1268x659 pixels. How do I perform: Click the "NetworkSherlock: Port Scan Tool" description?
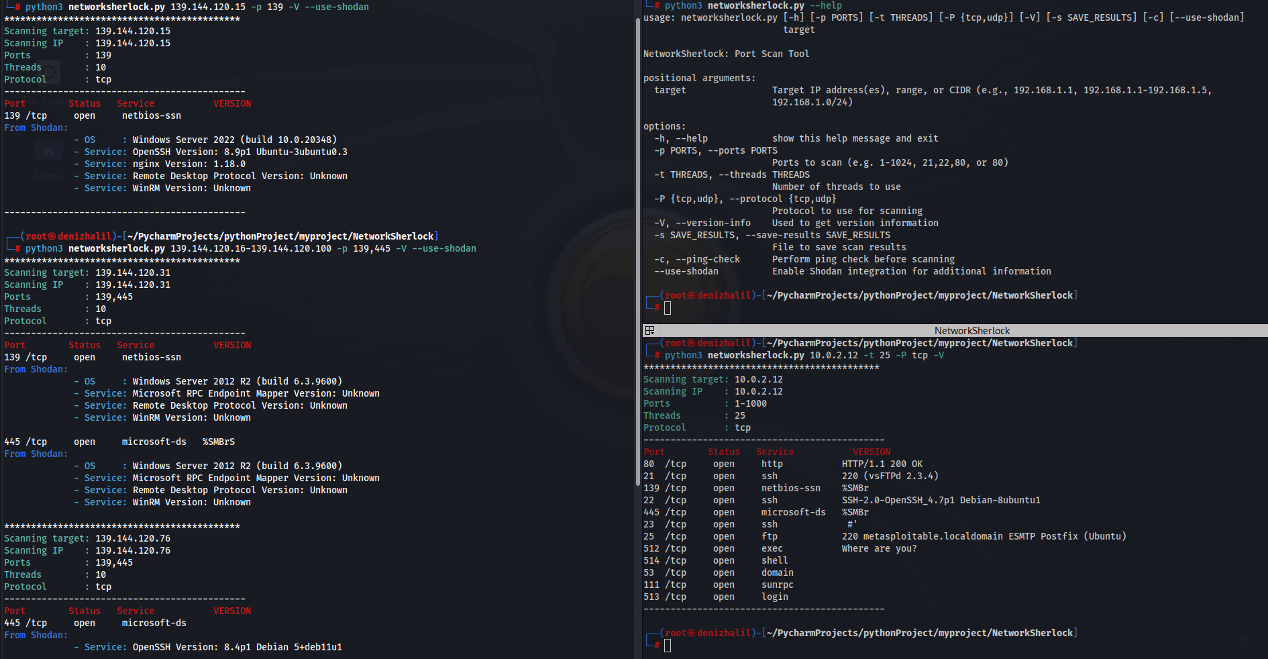click(x=726, y=54)
